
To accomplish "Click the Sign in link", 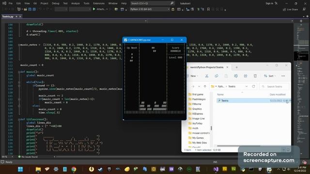I will click(x=269, y=3).
